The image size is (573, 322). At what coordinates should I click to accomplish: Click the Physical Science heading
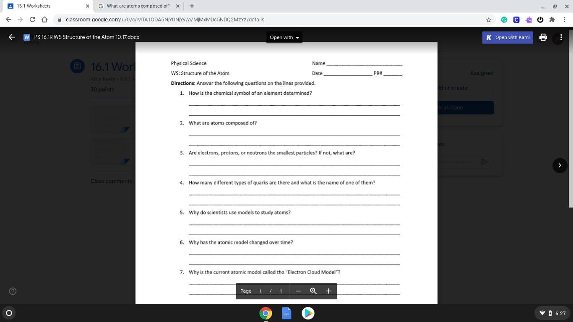coord(189,63)
